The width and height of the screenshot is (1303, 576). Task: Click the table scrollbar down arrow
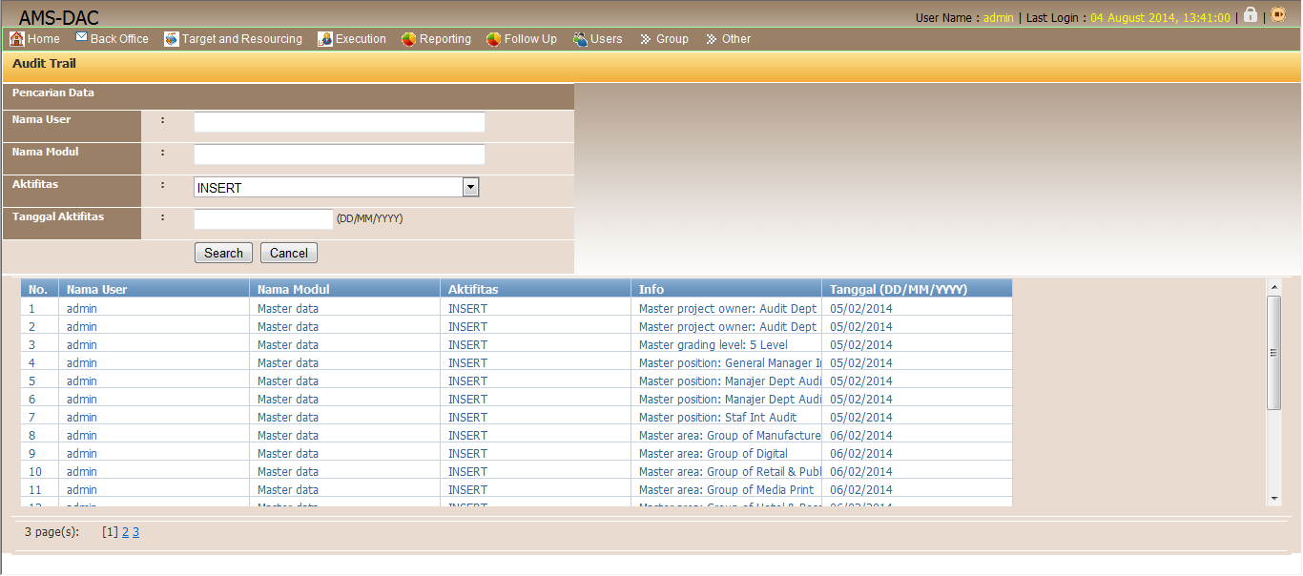pos(1274,498)
